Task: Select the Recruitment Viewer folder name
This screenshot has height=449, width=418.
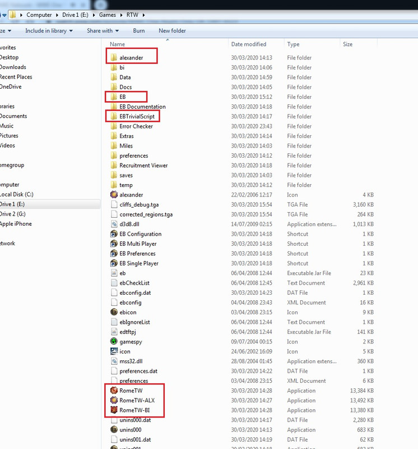Action: click(x=143, y=165)
